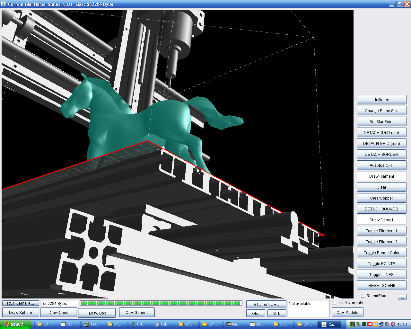Viewport: 411px width, 329px height.
Task: Detach the centimeter grid
Action: 381,133
